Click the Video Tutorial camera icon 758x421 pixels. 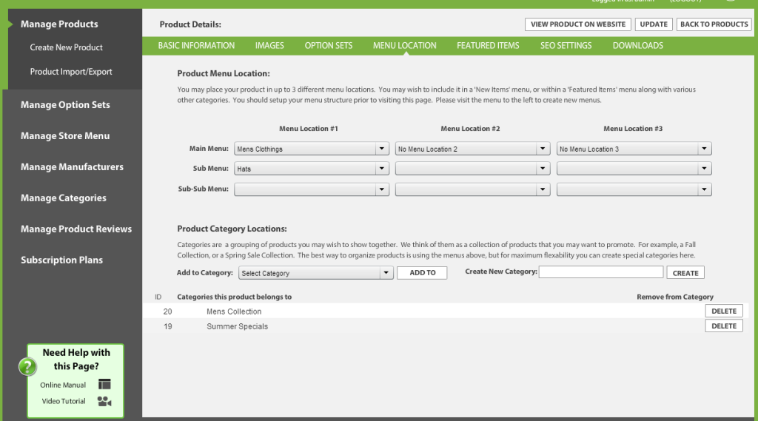(x=104, y=401)
